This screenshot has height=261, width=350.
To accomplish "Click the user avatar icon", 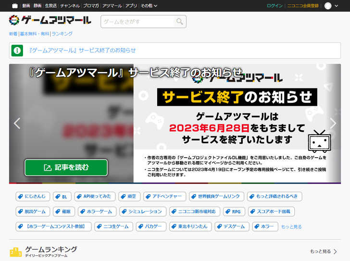I will [x=328, y=6].
